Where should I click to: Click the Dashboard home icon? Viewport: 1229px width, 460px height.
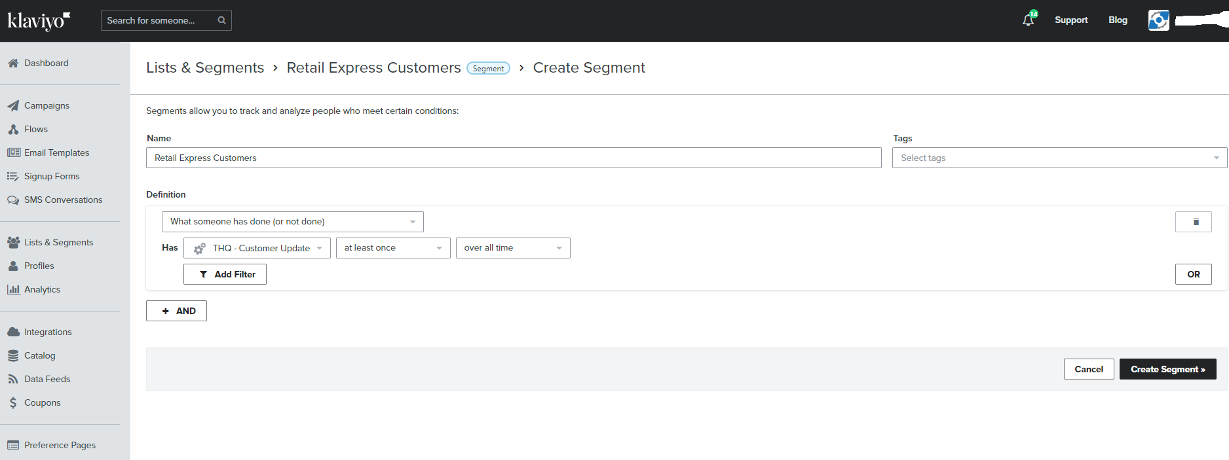[x=13, y=63]
